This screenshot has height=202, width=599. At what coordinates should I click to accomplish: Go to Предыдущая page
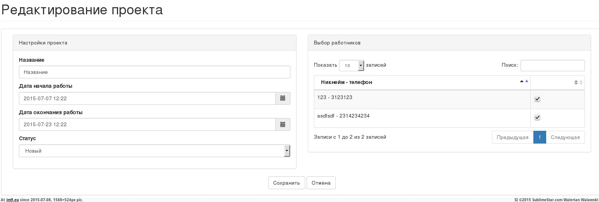pos(512,137)
